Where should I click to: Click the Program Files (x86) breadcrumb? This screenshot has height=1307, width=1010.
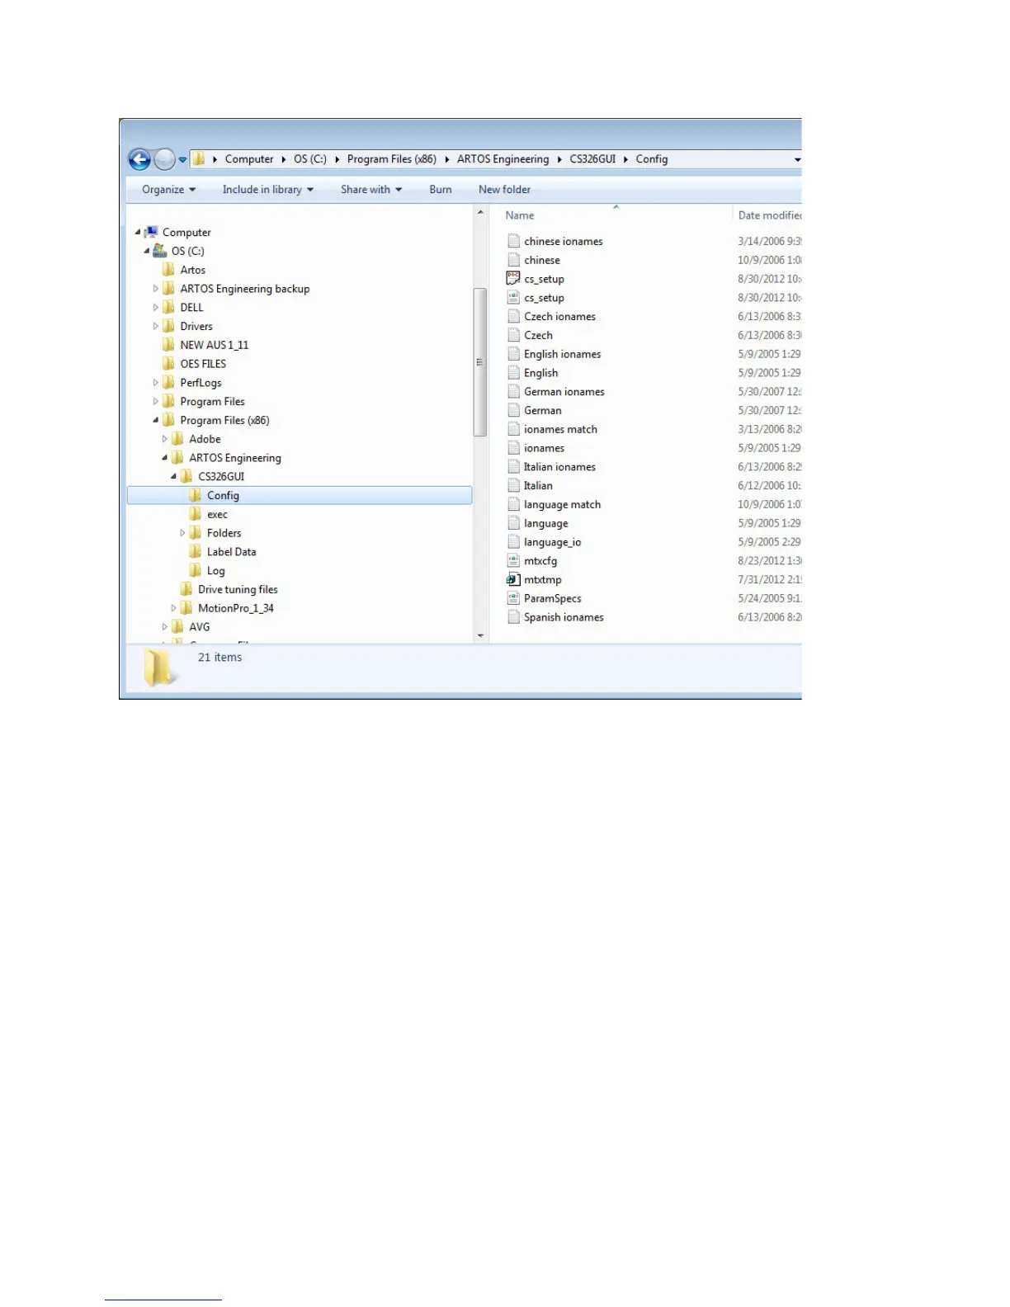click(392, 159)
